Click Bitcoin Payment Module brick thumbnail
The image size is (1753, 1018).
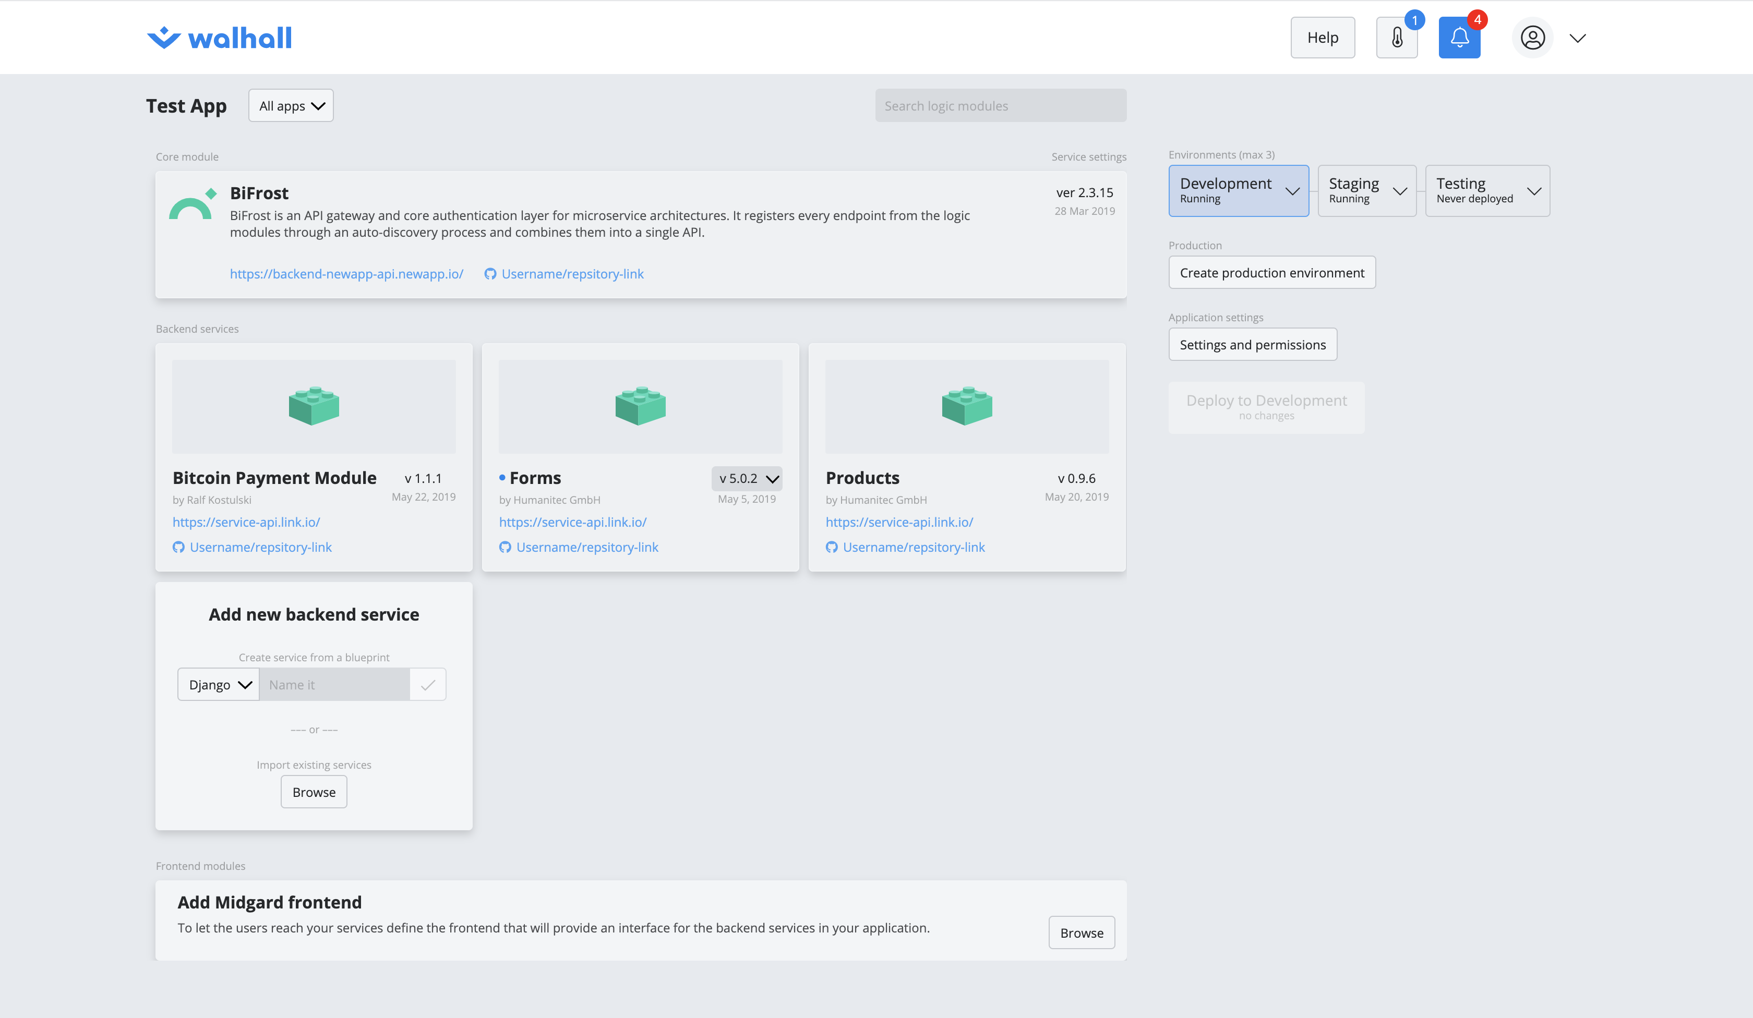(314, 406)
